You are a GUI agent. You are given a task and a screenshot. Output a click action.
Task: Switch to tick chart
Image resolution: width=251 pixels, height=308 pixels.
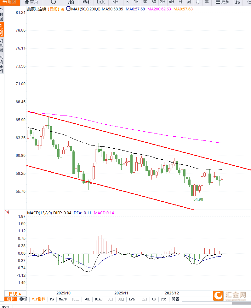click(x=100, y=2)
